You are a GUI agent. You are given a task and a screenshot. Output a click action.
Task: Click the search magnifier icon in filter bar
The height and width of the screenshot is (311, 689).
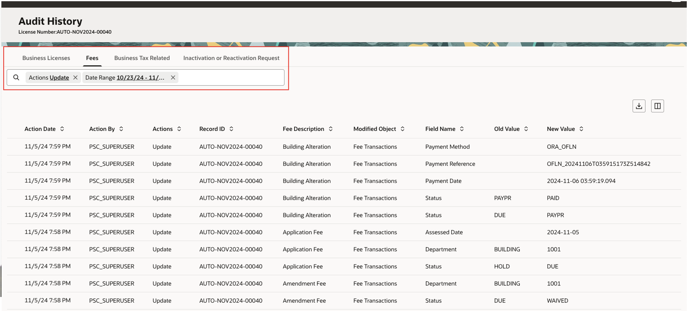pyautogui.click(x=16, y=77)
